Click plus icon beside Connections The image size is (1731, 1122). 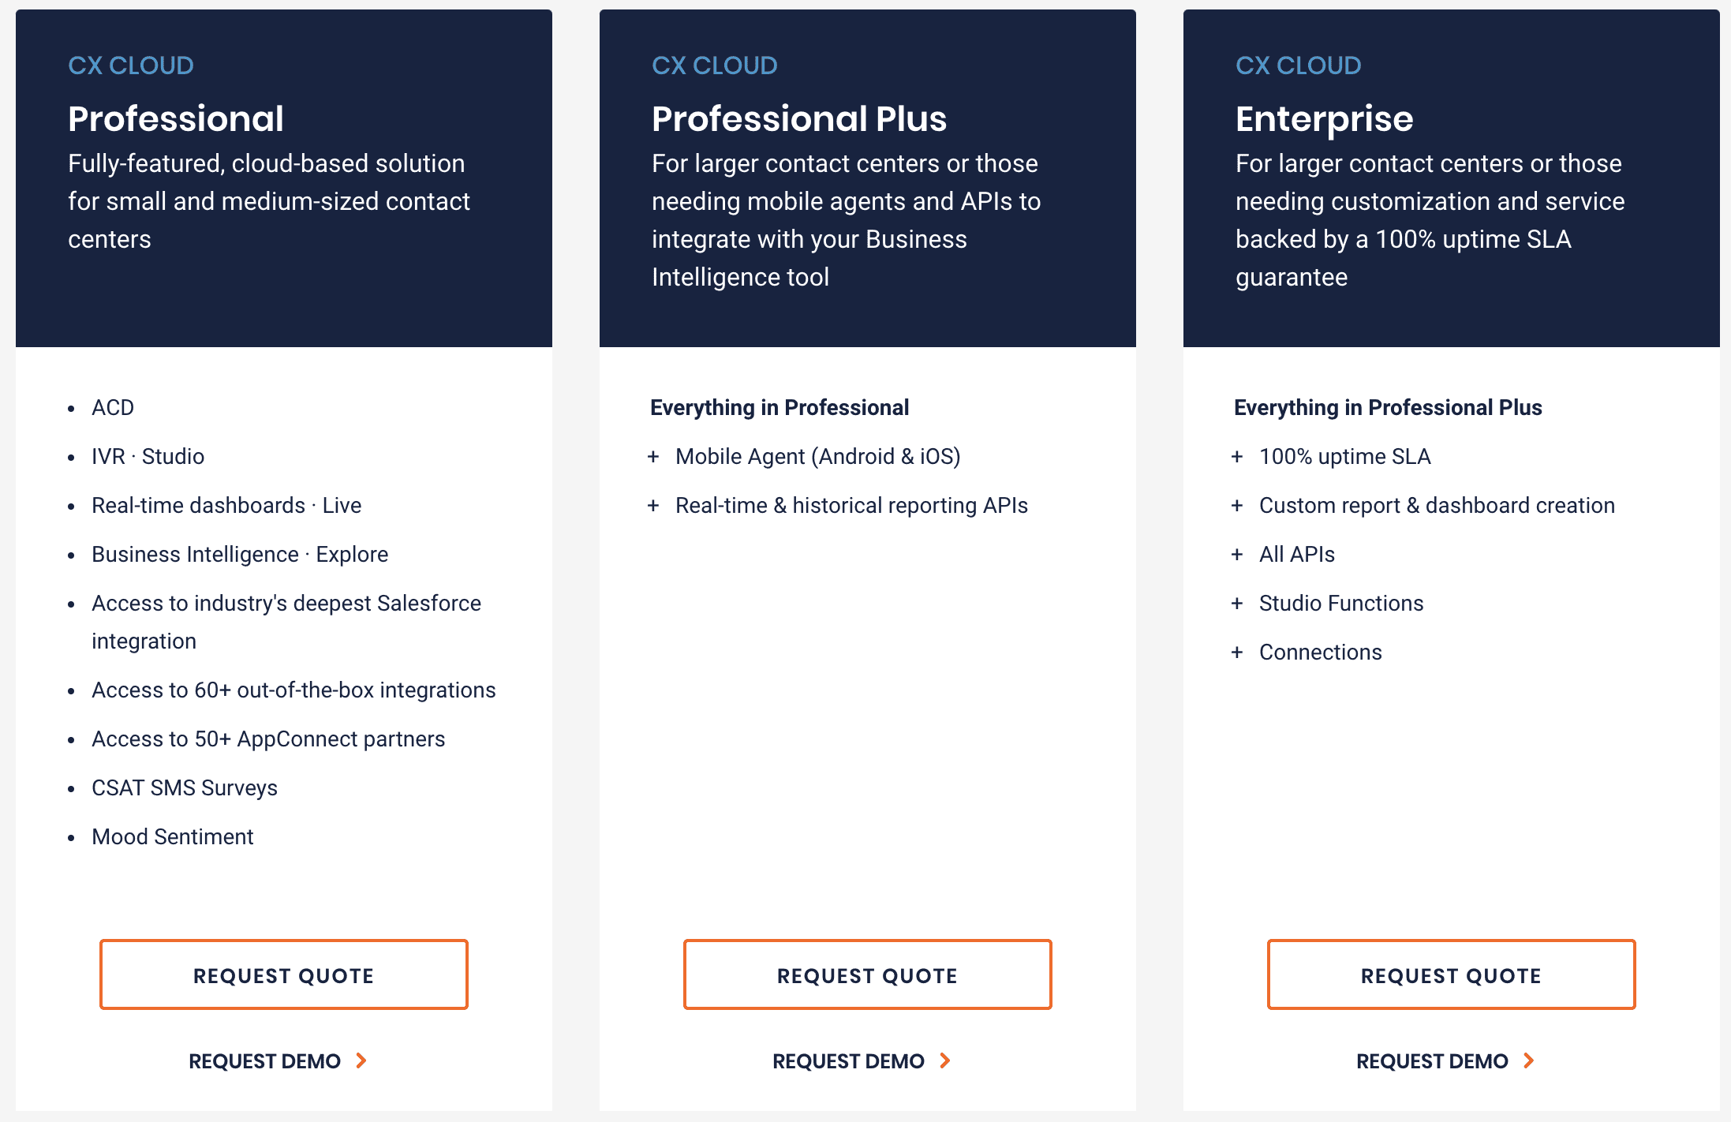coord(1237,653)
